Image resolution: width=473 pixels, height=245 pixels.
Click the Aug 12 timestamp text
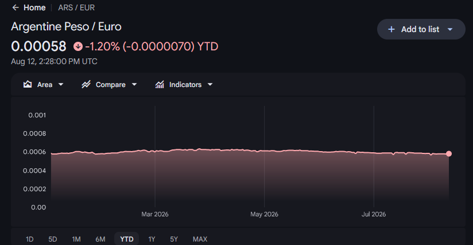55,61
